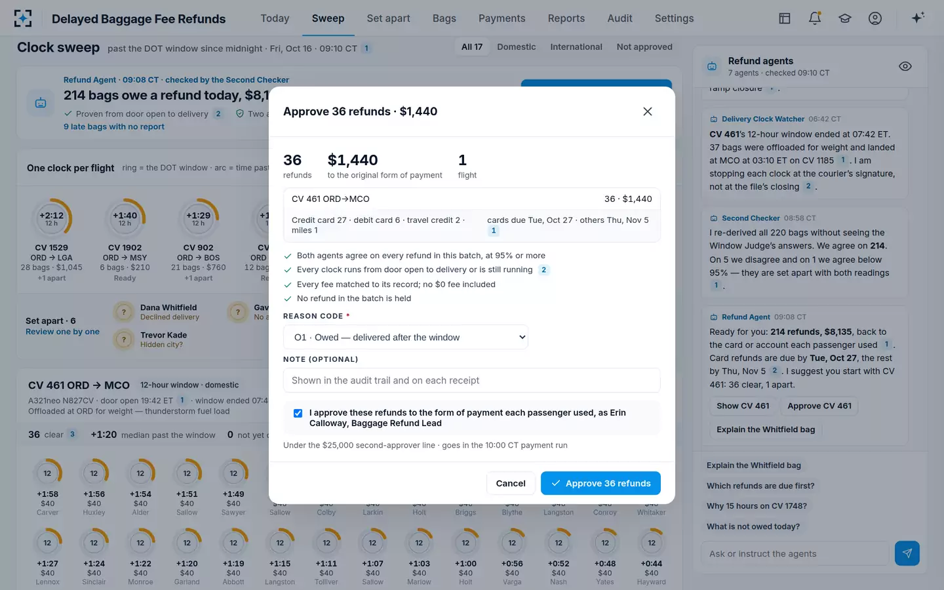Click Show CV 461 in agent panel
The image size is (944, 590).
point(743,406)
